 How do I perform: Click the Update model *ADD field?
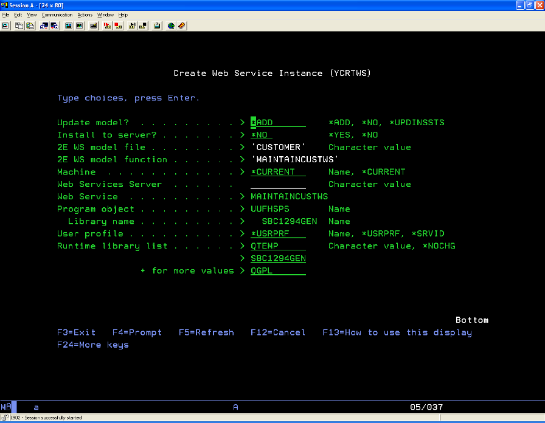click(278, 123)
